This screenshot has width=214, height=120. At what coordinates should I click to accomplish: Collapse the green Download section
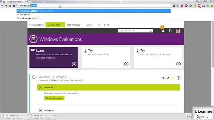pyautogui.click(x=40, y=87)
